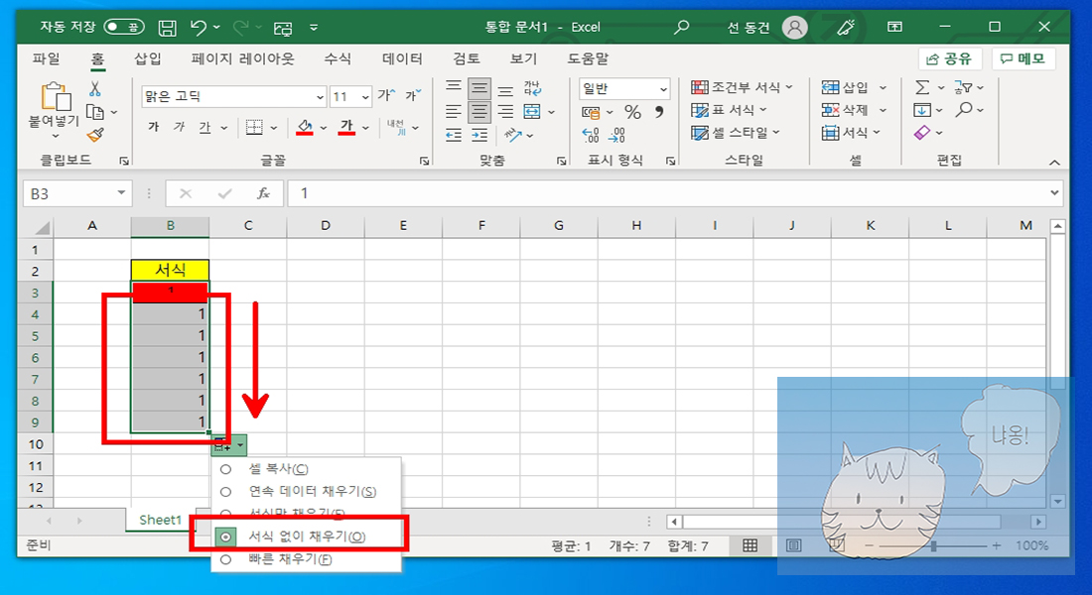The height and width of the screenshot is (595, 1092).
Task: Open the 수식 ribbon tab
Action: (x=338, y=59)
